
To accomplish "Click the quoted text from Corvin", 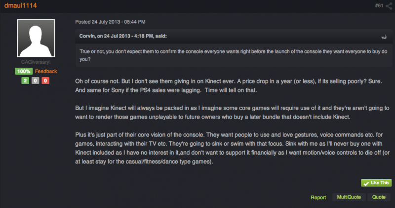I will [234, 55].
